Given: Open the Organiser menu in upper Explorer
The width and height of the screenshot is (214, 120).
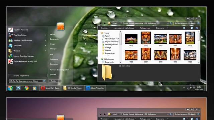Looking at the screenshot, I should 105,28.
